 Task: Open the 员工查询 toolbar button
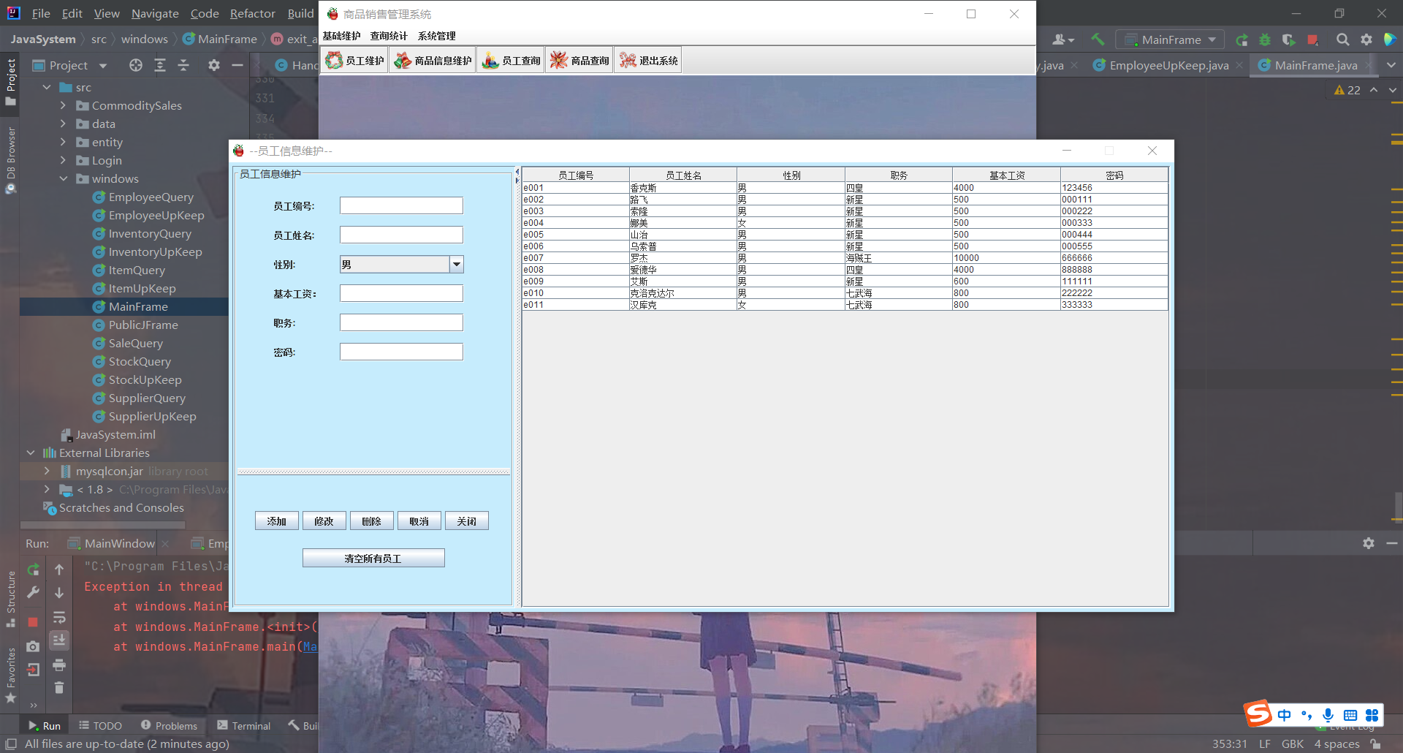click(511, 61)
